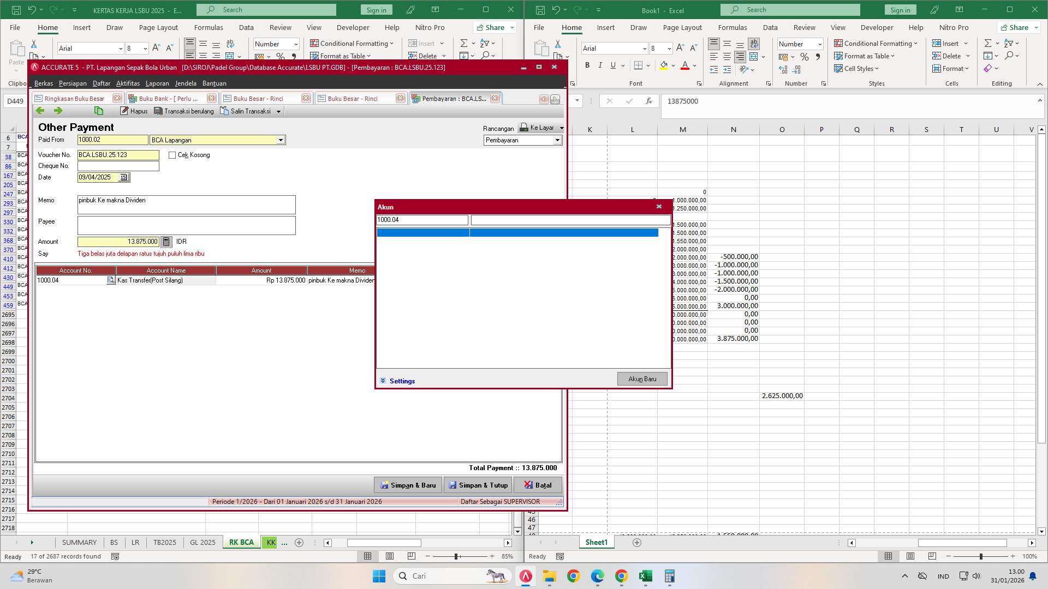The width and height of the screenshot is (1048, 589).
Task: Navigate back using the green left arrow
Action: coord(40,110)
